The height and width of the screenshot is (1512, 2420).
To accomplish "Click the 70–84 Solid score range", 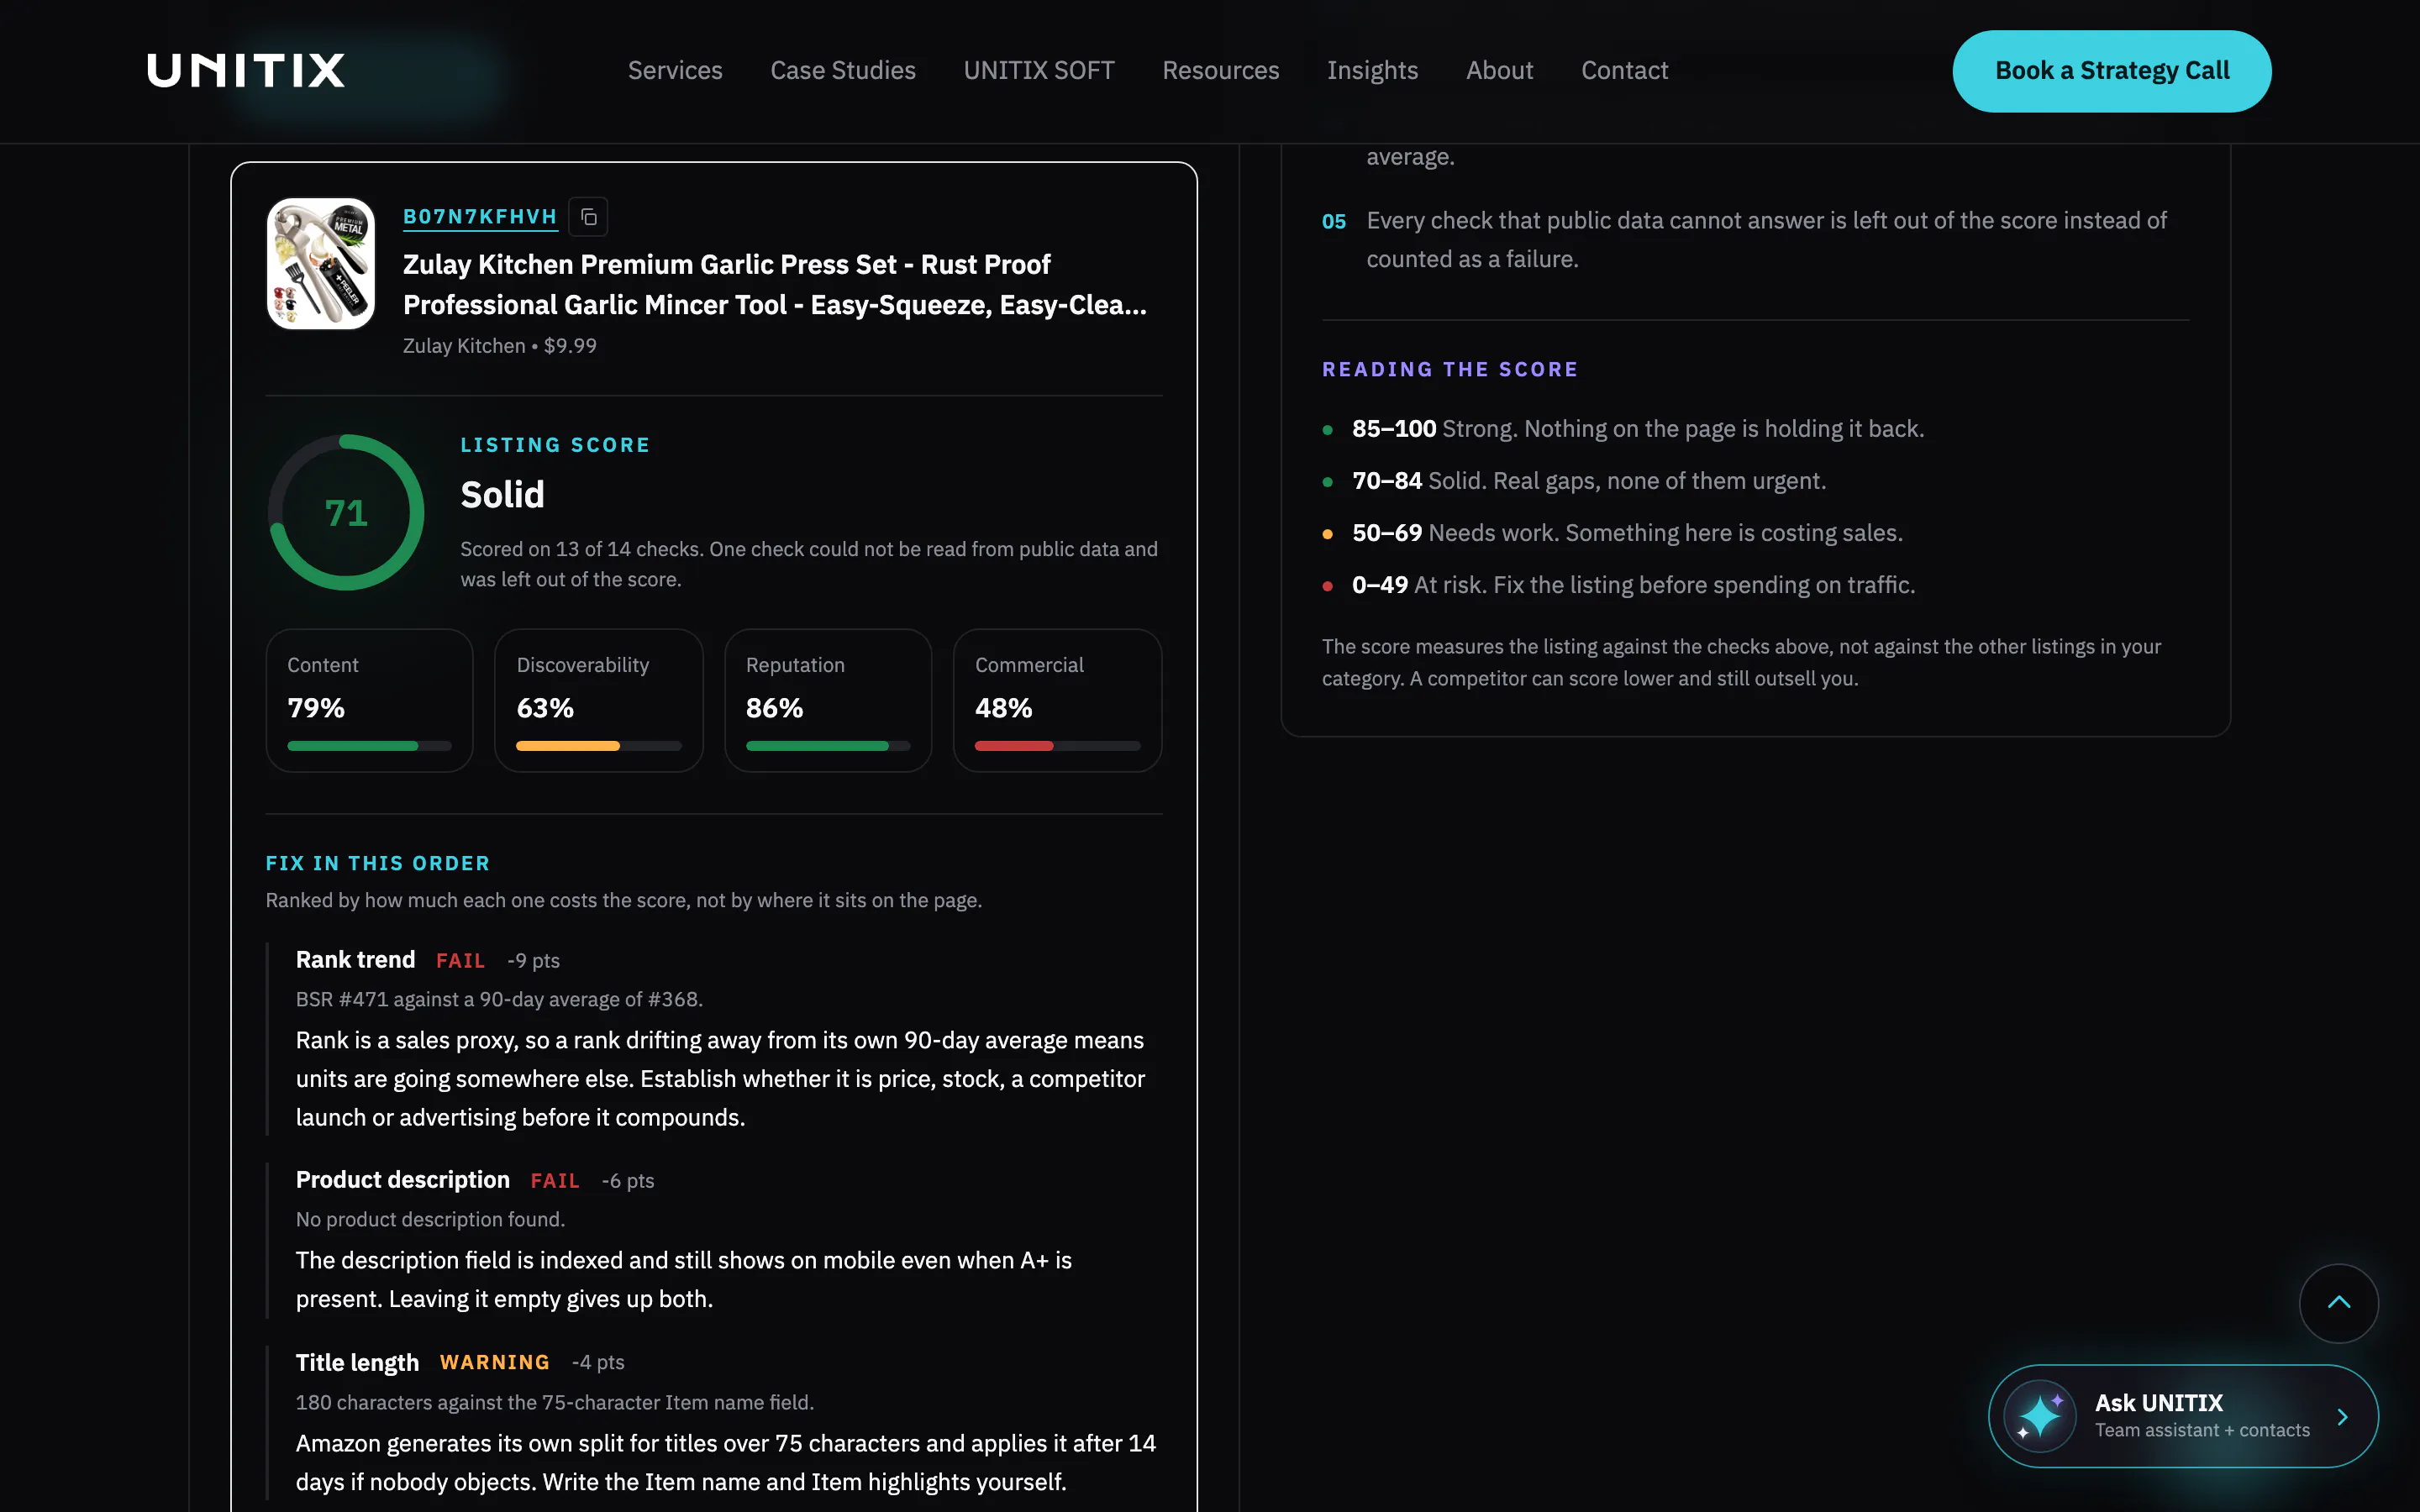I will (1589, 481).
